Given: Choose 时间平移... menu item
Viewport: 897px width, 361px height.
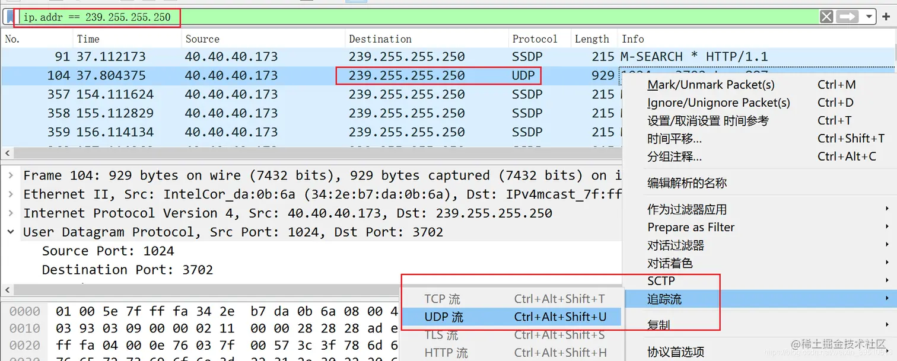Looking at the screenshot, I should [x=759, y=139].
